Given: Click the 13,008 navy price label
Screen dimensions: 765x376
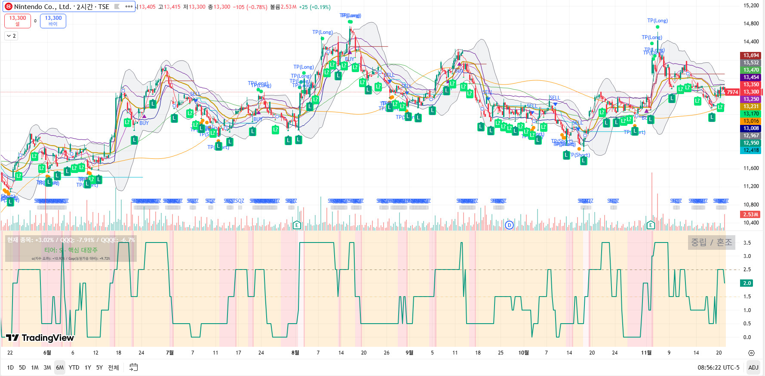Looking at the screenshot, I should (751, 128).
